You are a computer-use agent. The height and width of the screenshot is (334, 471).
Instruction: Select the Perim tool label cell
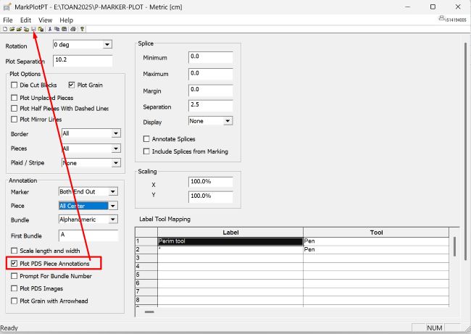coord(230,241)
